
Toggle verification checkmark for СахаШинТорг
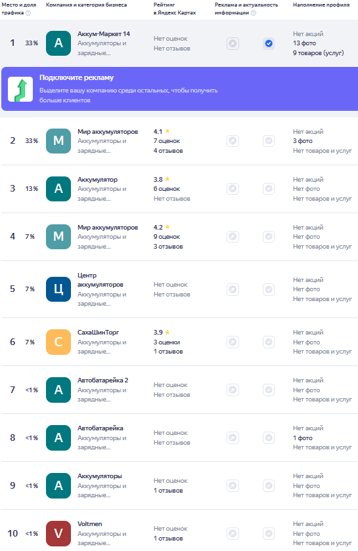(269, 342)
